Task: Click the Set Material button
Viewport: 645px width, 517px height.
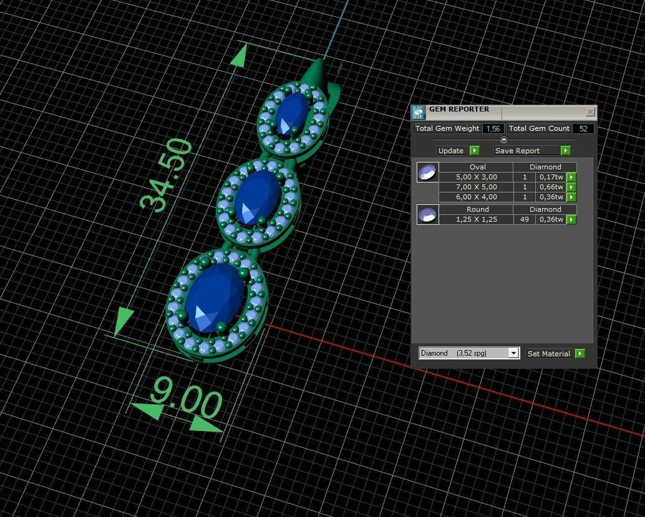Action: [x=549, y=354]
